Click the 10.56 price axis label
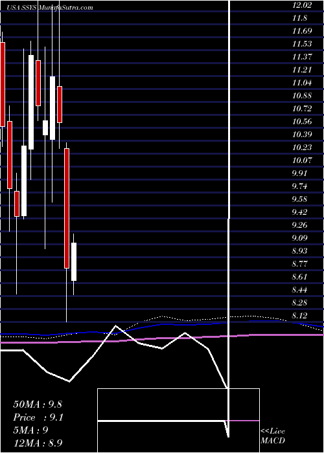Image resolution: width=324 pixels, height=453 pixels. click(x=302, y=122)
